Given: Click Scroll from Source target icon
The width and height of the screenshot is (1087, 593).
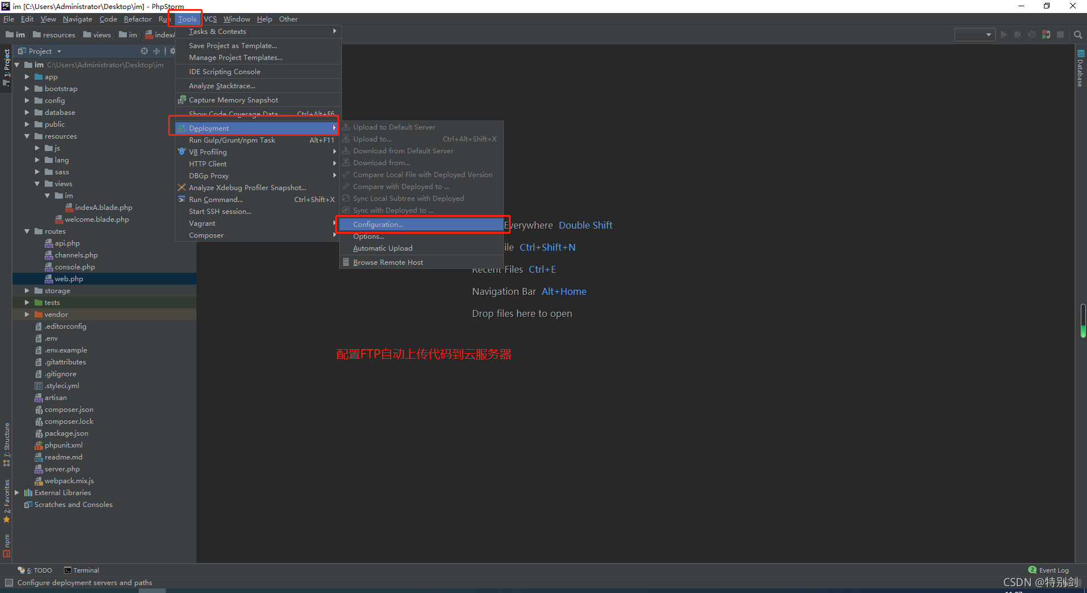Looking at the screenshot, I should 144,51.
